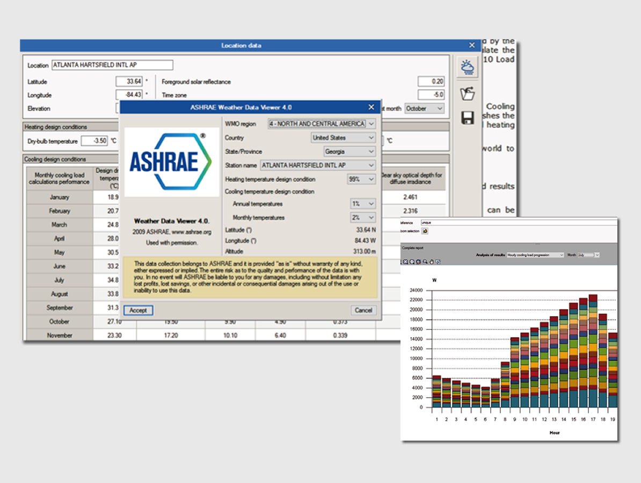Click the zoom extents icon with arrows

tap(405, 262)
